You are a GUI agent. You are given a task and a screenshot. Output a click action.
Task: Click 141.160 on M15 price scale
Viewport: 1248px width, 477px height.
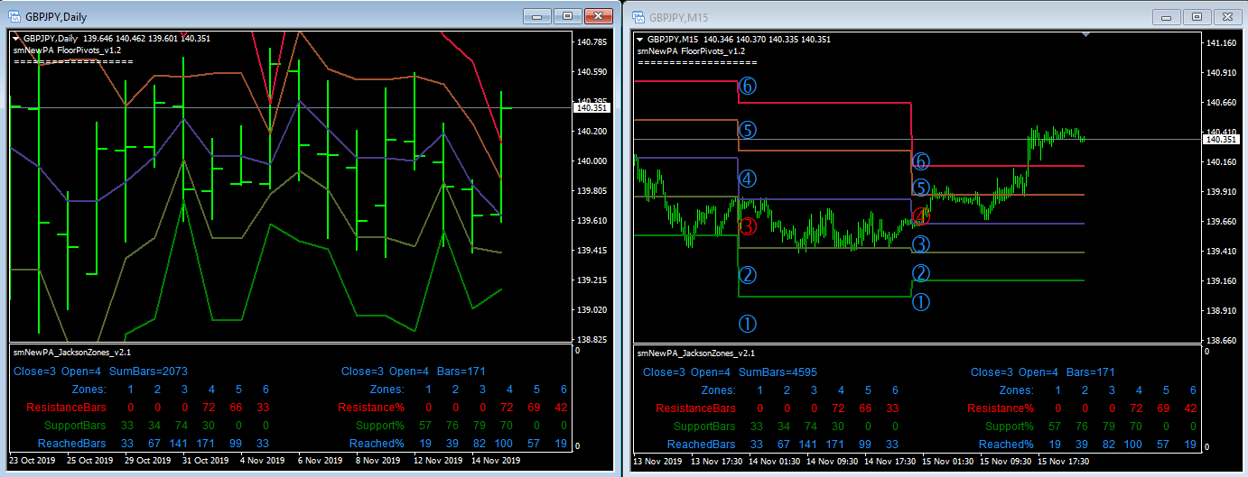point(1223,43)
